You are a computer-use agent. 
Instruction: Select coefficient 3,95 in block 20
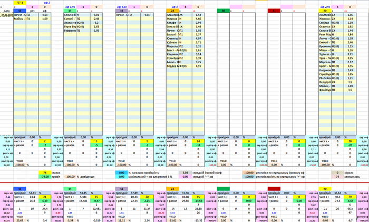(350, 58)
